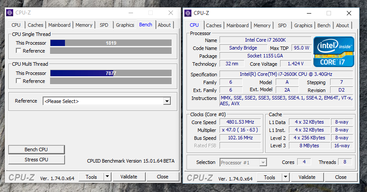Click Name field showing Intel Core i7 2600K
Screen dimensions: 367x192
tap(266, 40)
